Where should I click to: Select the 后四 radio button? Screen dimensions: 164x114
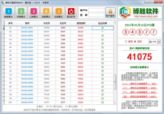point(135,42)
